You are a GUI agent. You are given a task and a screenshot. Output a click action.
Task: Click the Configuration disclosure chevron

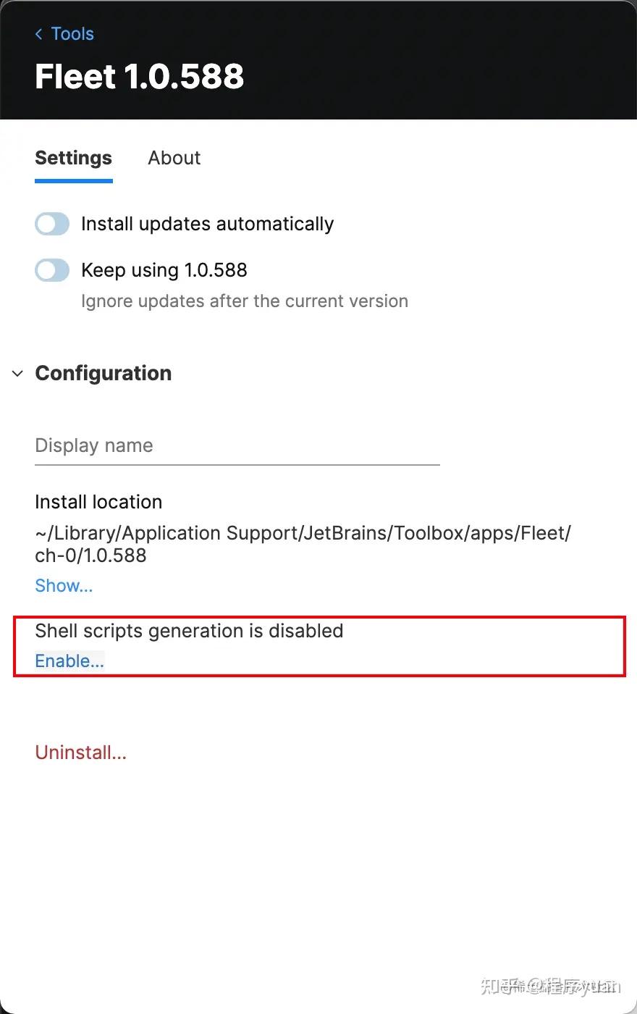click(17, 373)
